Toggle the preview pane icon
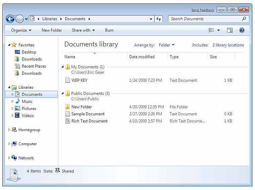Viewport: 255px width, 190px height. tap(229, 30)
